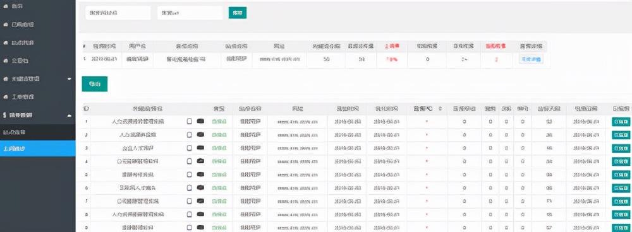
Task: Click the home icon of first sidebar item
Action: (6, 6)
